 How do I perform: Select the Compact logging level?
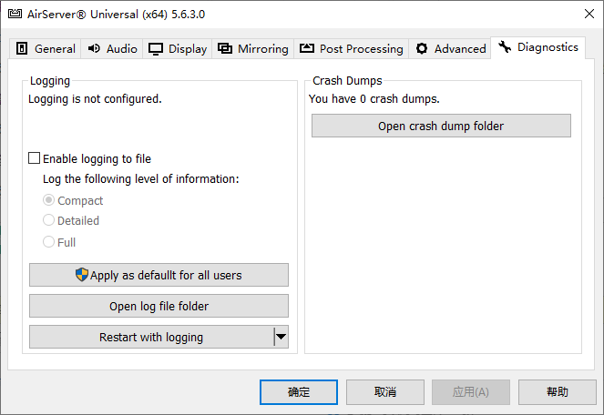49,200
